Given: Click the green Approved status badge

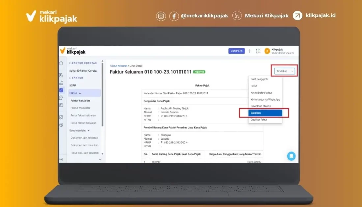Looking at the screenshot, I should coord(199,72).
